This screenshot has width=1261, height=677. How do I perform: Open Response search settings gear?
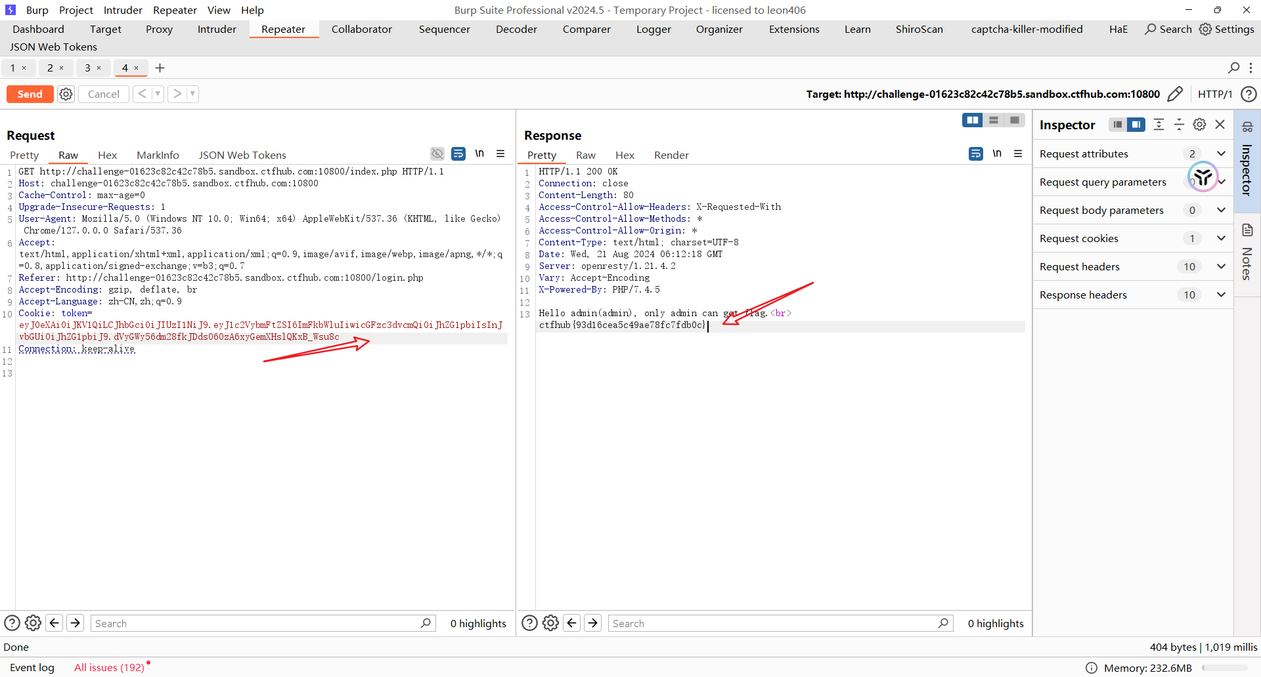[x=550, y=623]
